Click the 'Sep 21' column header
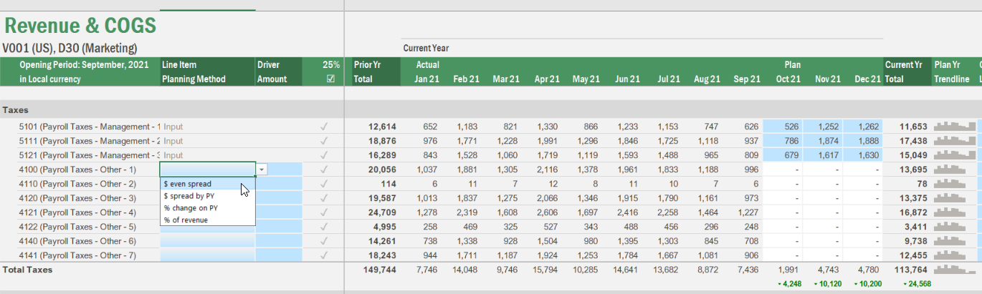 click(x=746, y=79)
